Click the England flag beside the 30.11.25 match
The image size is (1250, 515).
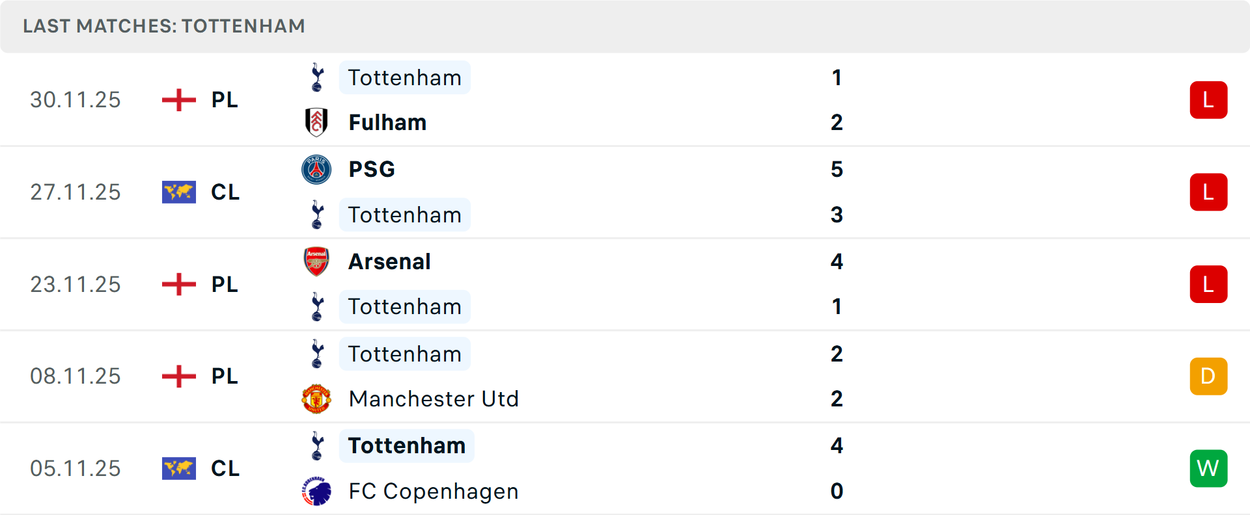178,99
